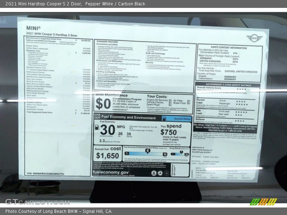Click the rating 6 marker on the greenhouse gas scale
Screen dimensions: 287x215
pos(147,151)
